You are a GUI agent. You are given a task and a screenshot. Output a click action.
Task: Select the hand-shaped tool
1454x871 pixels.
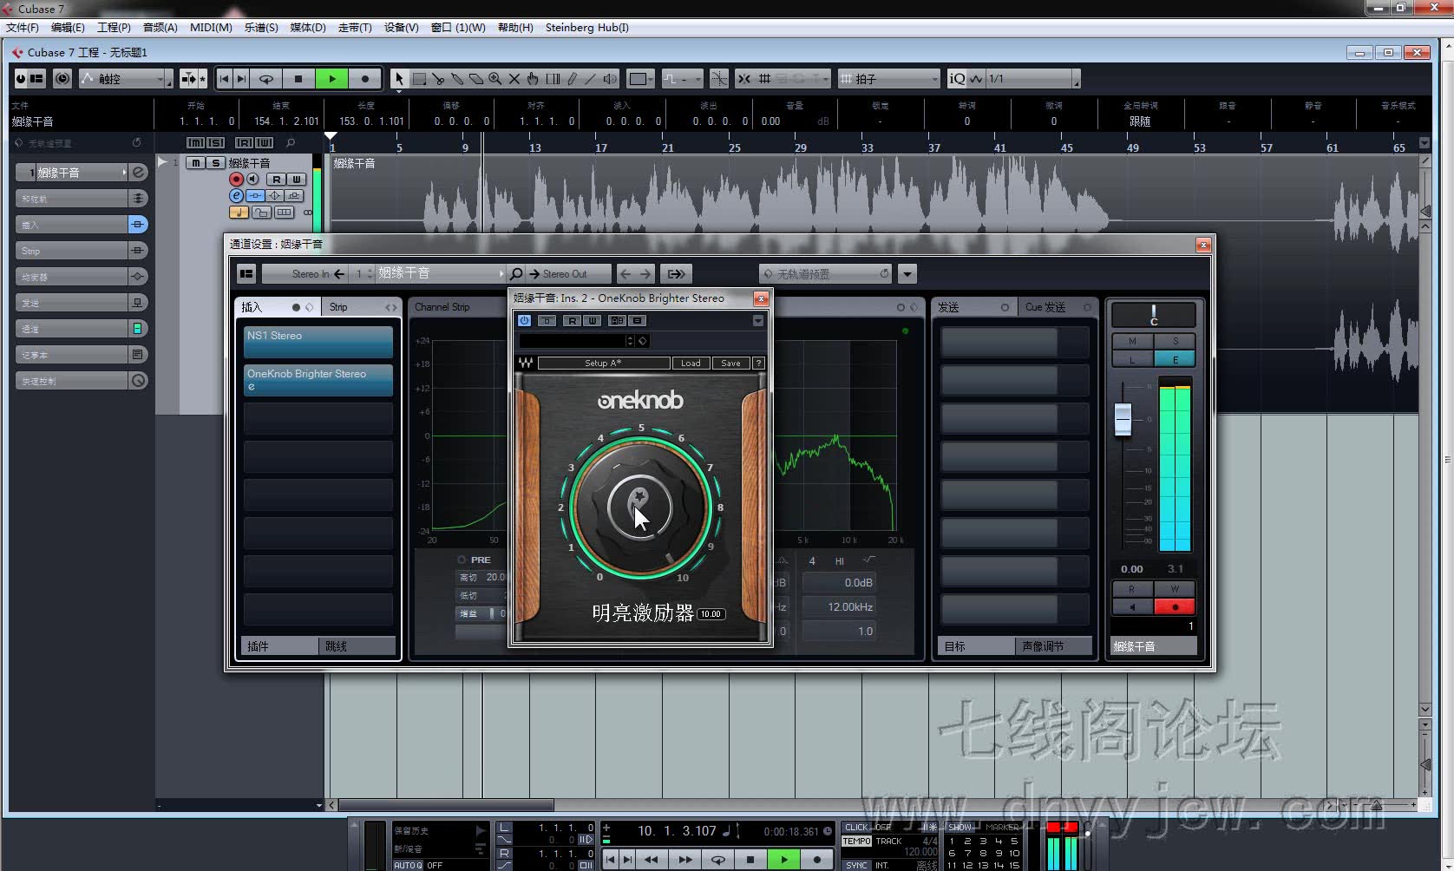pyautogui.click(x=534, y=79)
